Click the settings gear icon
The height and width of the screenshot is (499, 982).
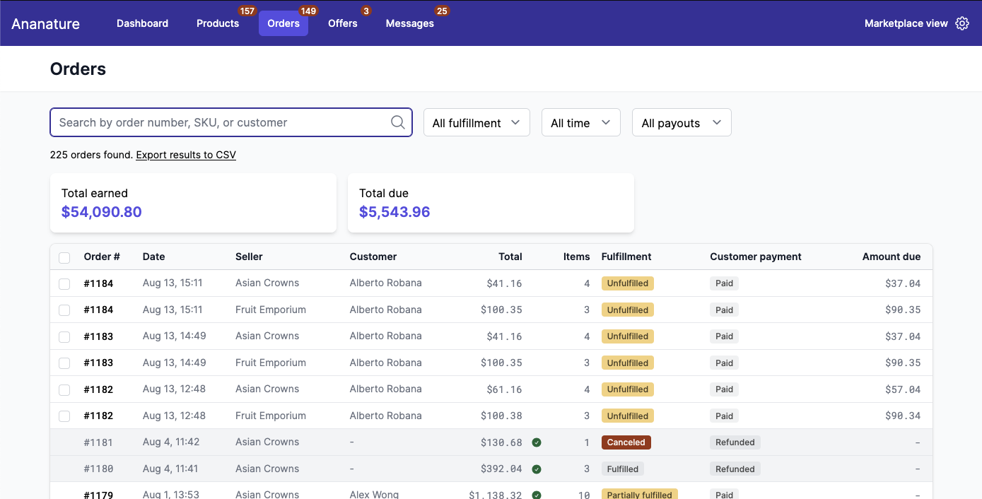click(x=962, y=23)
